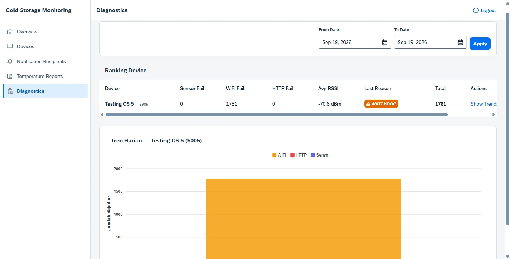Screen dimensions: 510x259
Task: Click the Avg RSSI column header
Action: coord(328,88)
